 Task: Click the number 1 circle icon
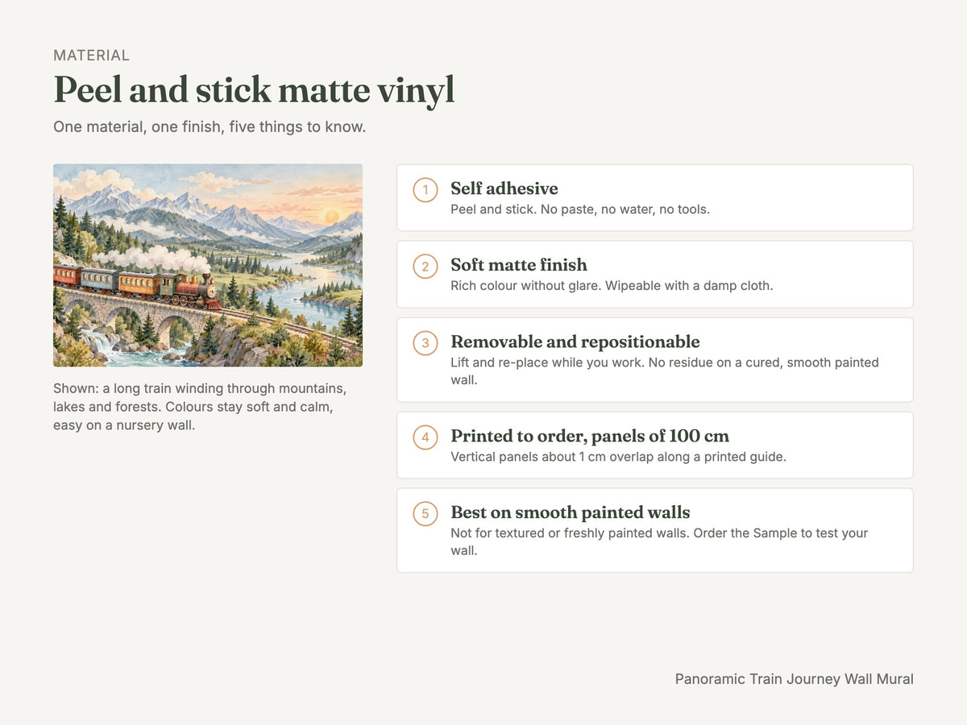coord(425,190)
